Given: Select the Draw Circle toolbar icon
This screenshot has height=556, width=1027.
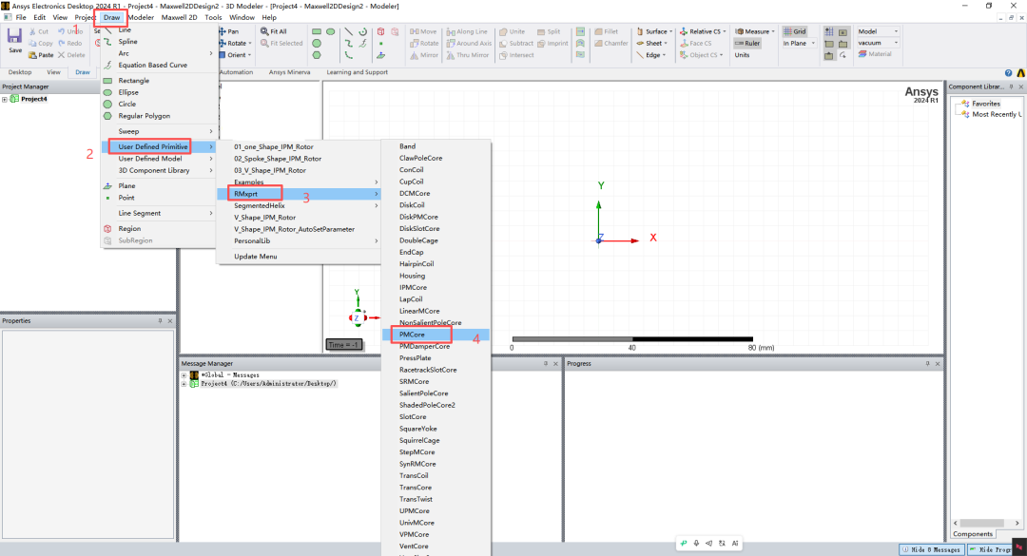Looking at the screenshot, I should pyautogui.click(x=317, y=43).
